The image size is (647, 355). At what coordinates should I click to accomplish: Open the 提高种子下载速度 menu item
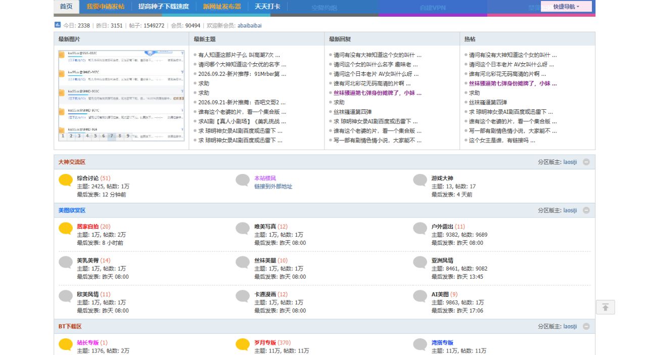164,7
